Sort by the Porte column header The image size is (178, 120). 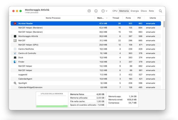pyautogui.click(x=128, y=18)
